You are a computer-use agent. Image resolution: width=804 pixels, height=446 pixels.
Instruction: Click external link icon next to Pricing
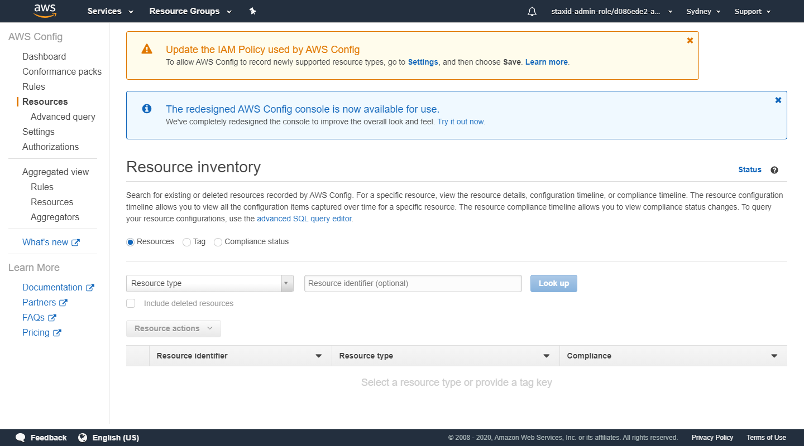[57, 333]
